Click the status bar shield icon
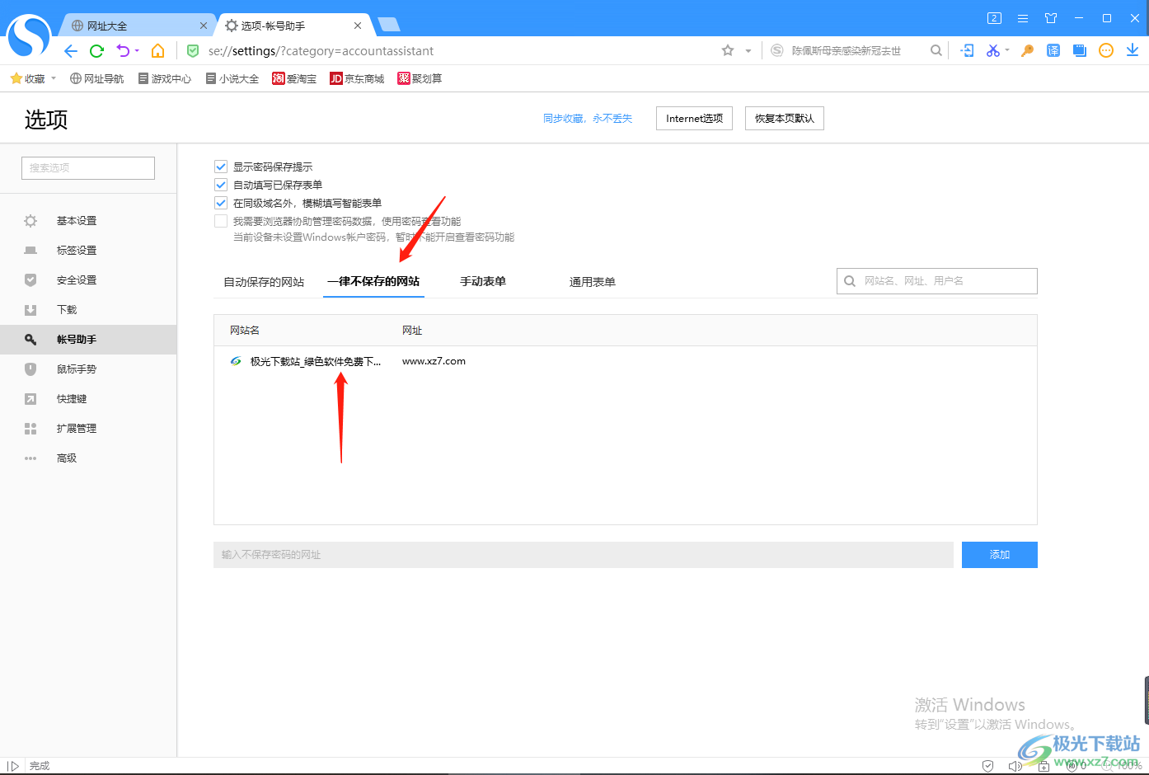 tap(988, 766)
